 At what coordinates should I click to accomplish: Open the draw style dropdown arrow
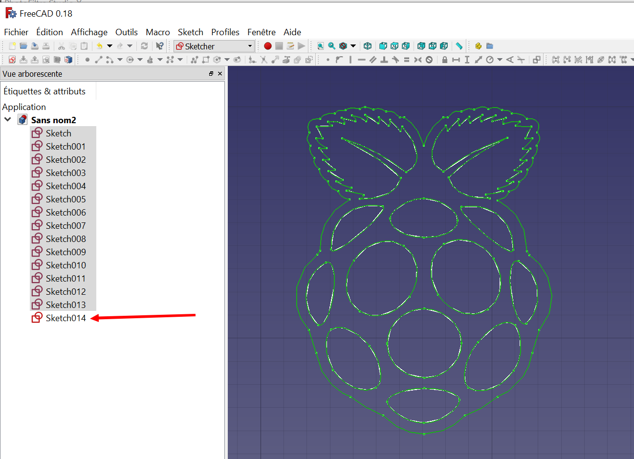[353, 46]
